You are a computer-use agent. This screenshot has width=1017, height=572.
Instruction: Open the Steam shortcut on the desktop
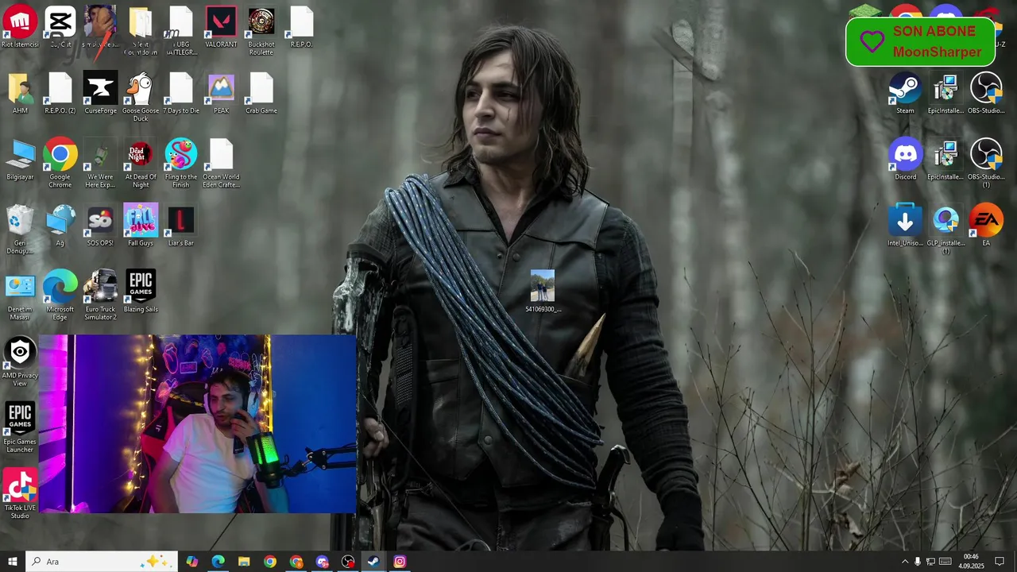[x=905, y=88]
